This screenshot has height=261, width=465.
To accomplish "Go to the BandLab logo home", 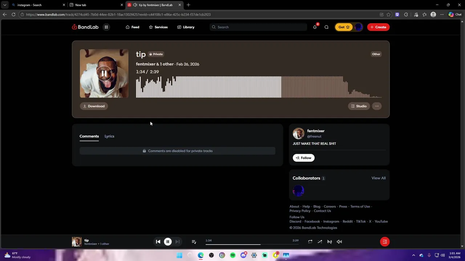I will click(x=85, y=27).
